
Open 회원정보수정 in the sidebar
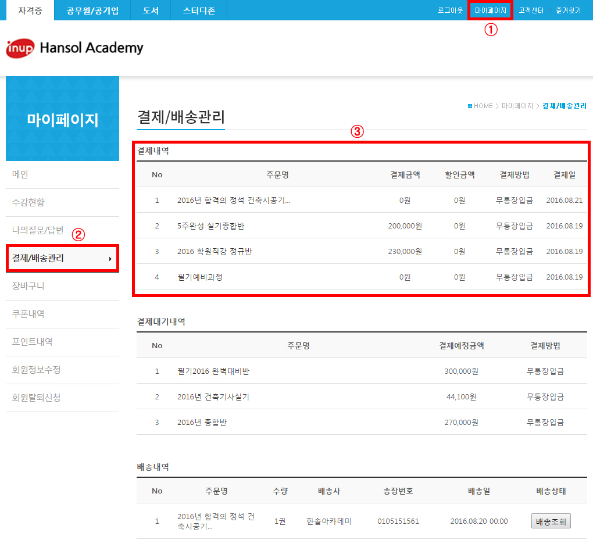[x=62, y=370]
